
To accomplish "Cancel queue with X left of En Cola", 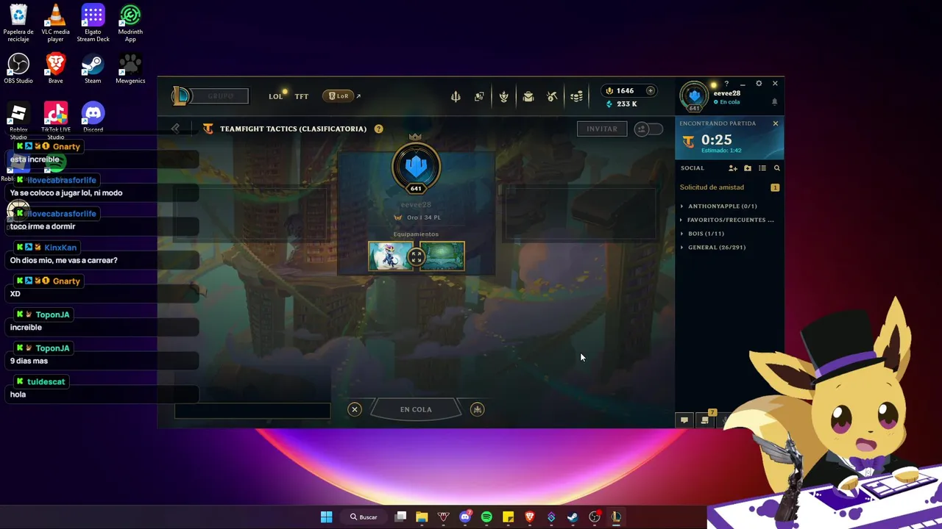I will [x=355, y=409].
